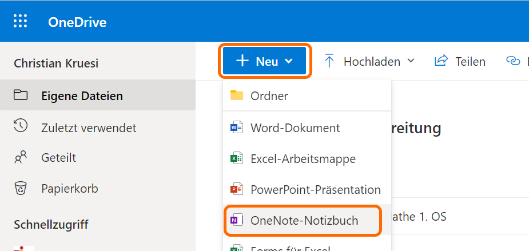Open the Papierkorb recycle bin
Image resolution: width=529 pixels, height=251 pixels.
coord(69,188)
